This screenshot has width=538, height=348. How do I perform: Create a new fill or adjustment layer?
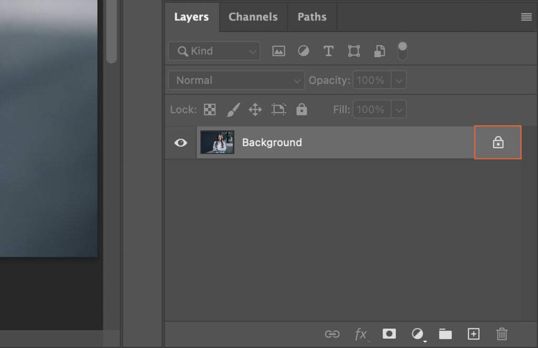(417, 334)
